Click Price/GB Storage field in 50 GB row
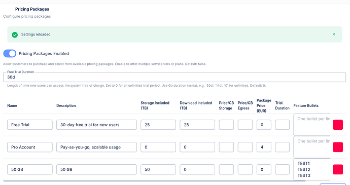Screen dimensions: 350x185 [x=226, y=169]
